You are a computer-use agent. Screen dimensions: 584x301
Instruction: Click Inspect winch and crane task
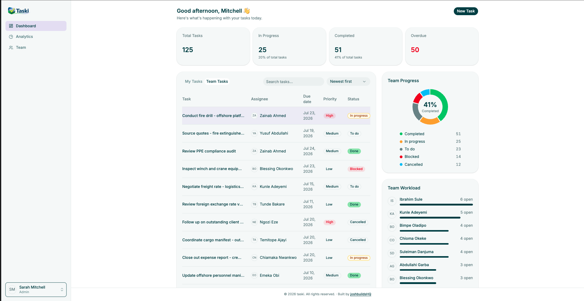pos(212,169)
